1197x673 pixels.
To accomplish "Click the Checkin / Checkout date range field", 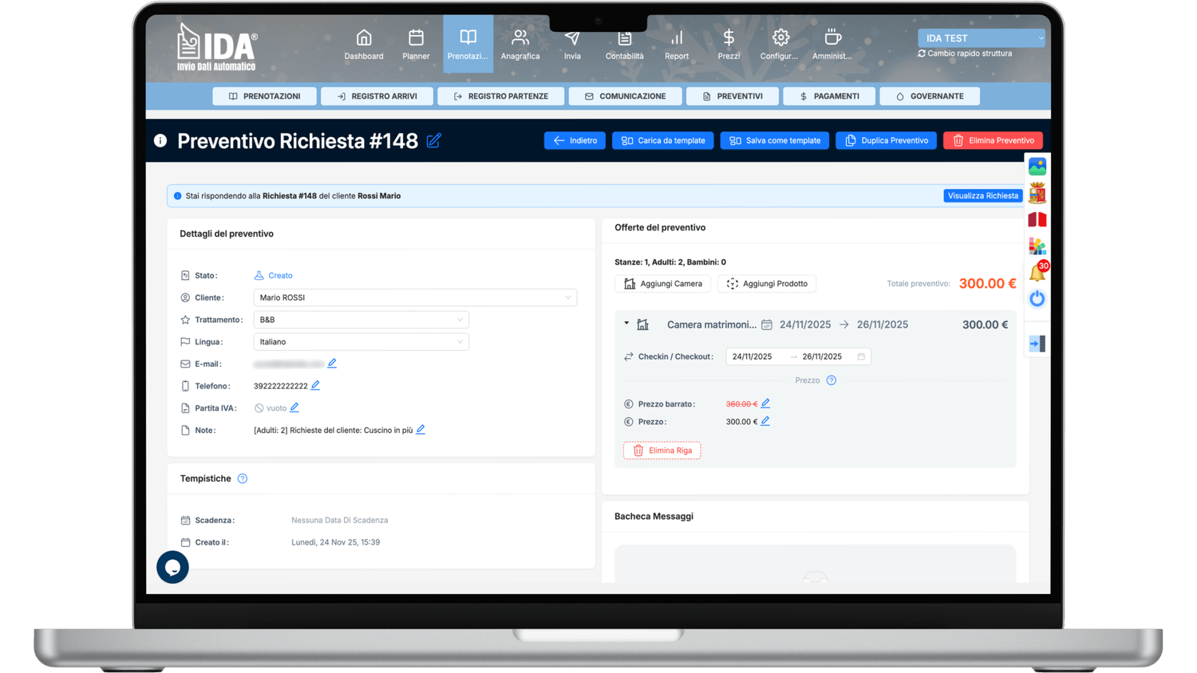I will click(x=797, y=357).
